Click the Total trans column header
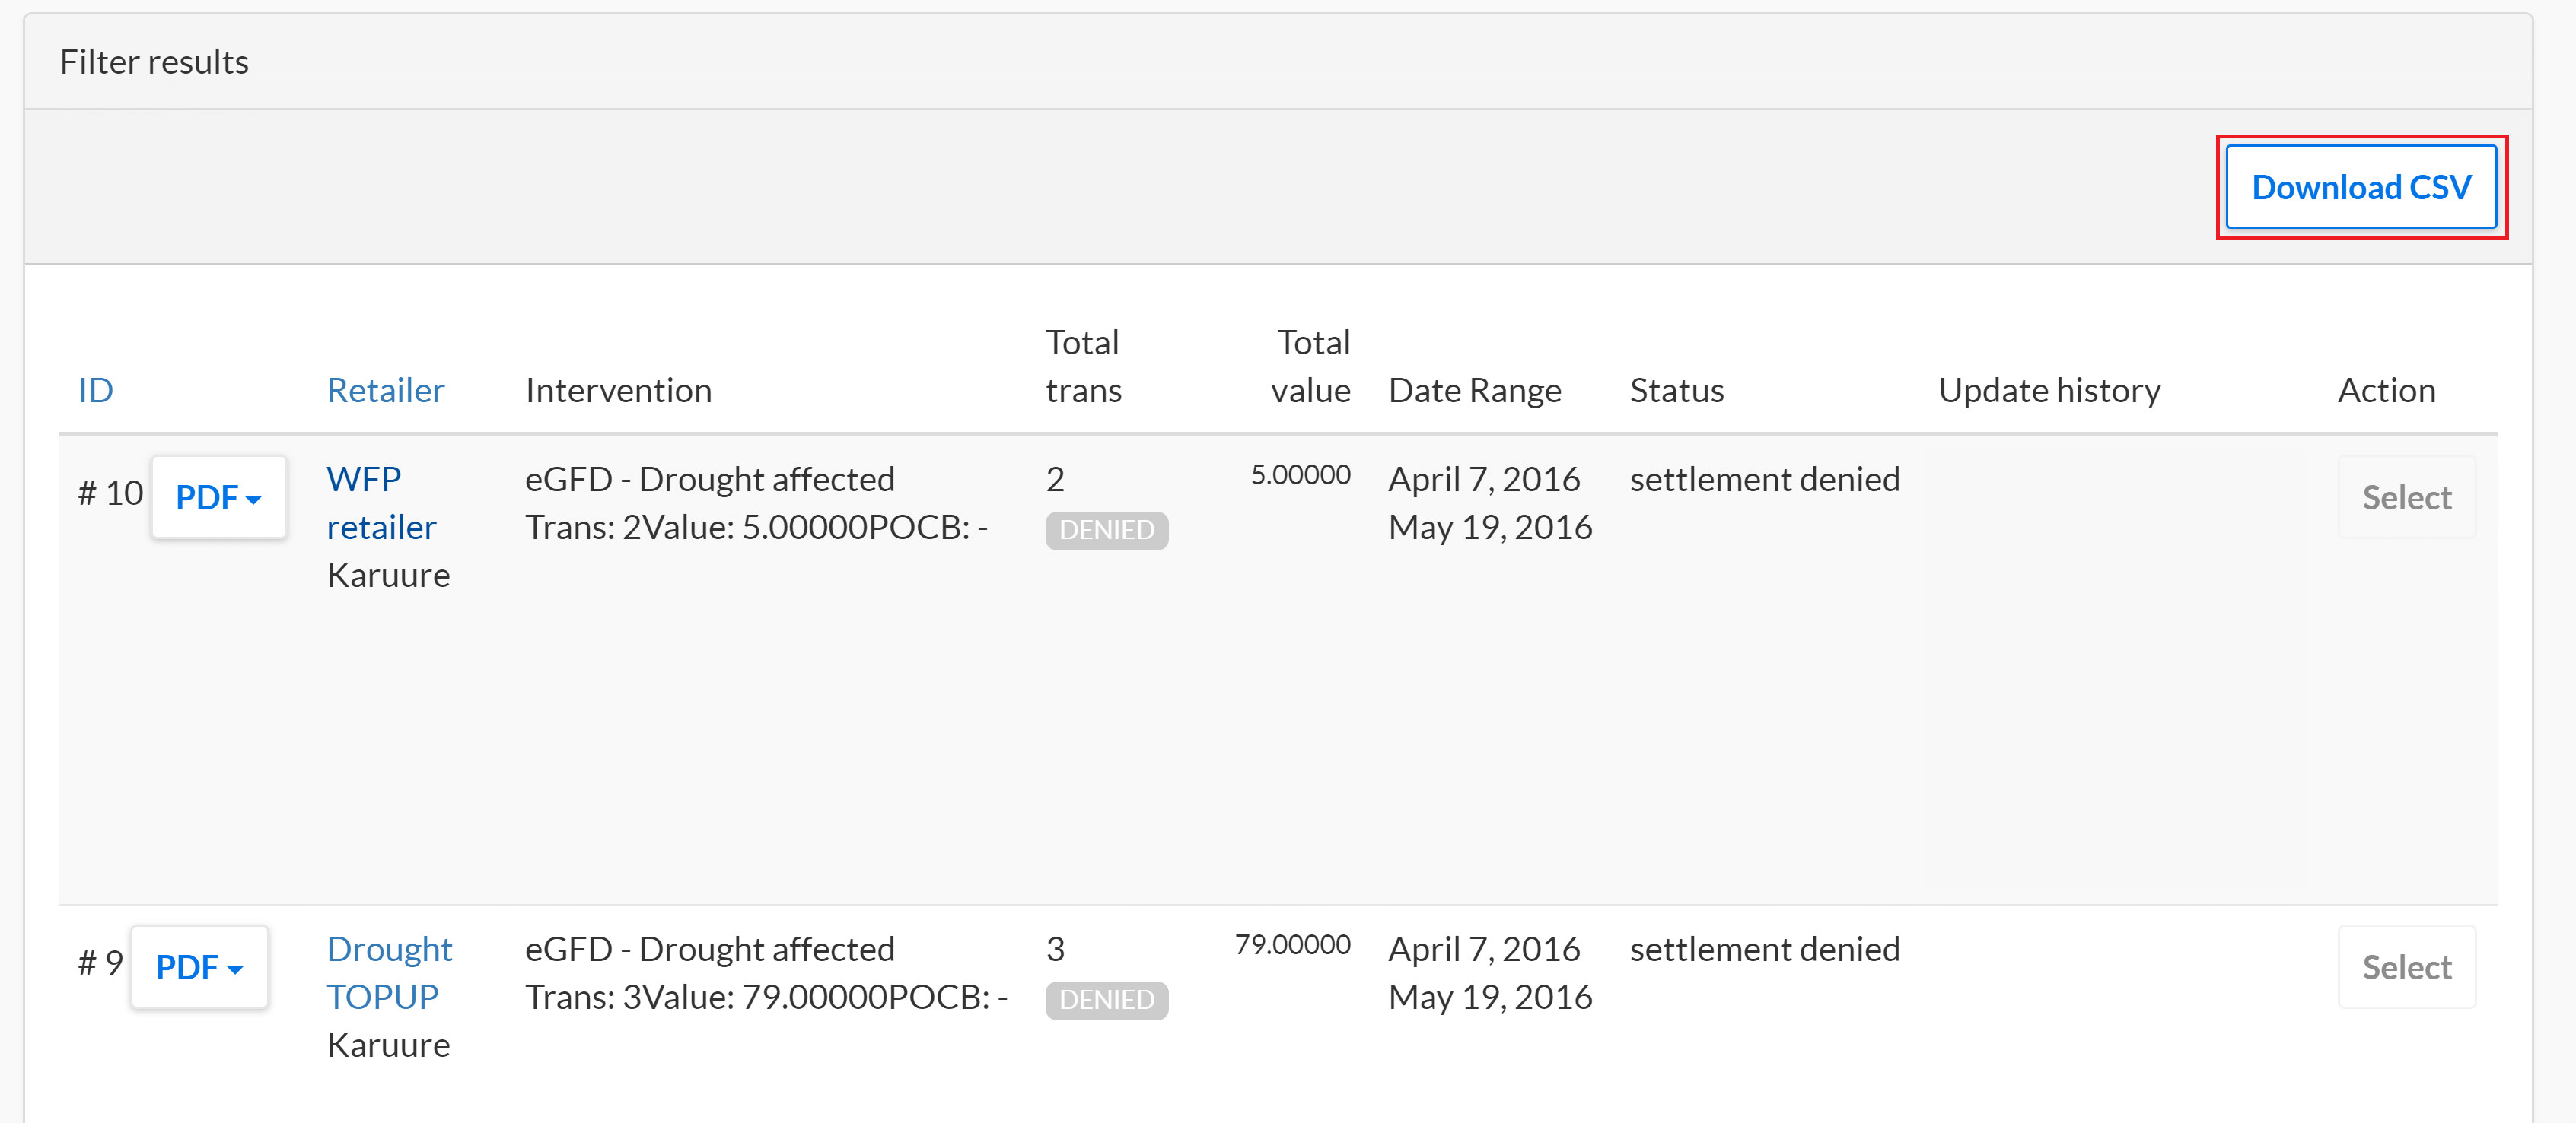This screenshot has height=1123, width=2576. point(1083,366)
